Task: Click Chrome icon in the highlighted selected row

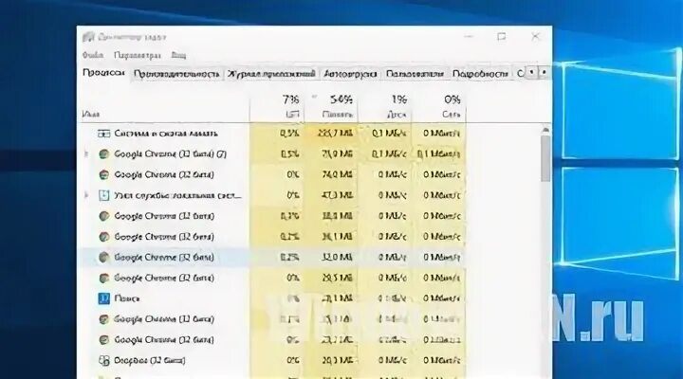Action: coord(103,257)
